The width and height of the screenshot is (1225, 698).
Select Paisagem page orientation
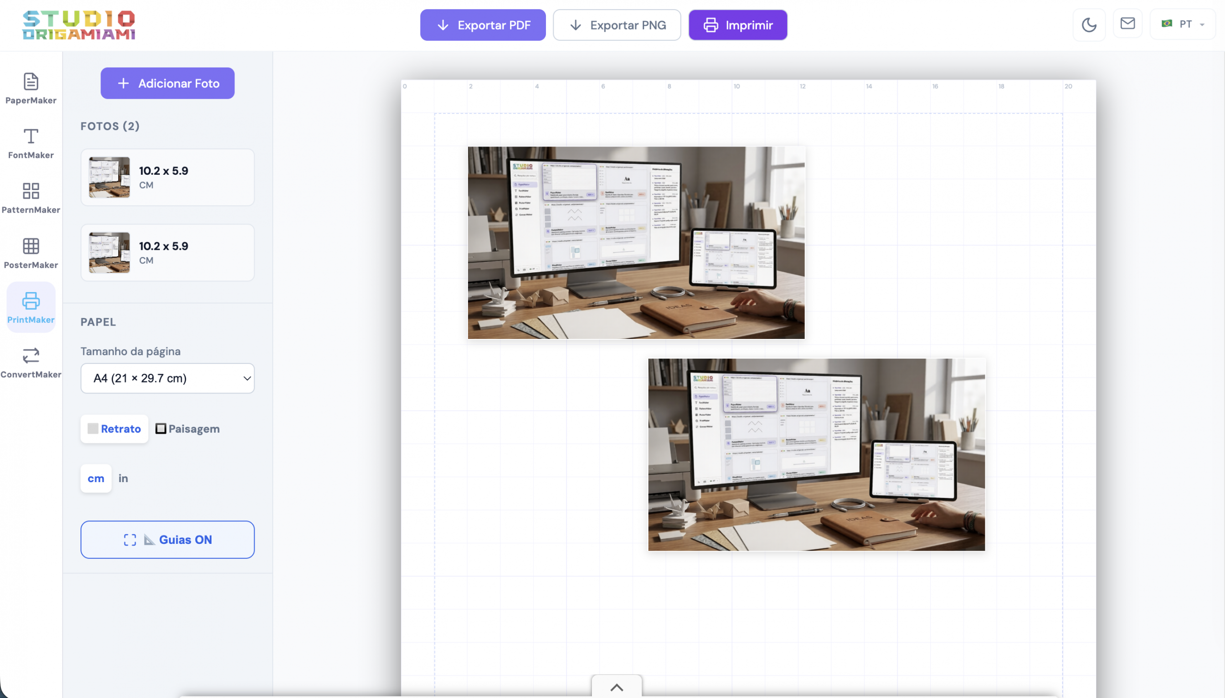(188, 428)
